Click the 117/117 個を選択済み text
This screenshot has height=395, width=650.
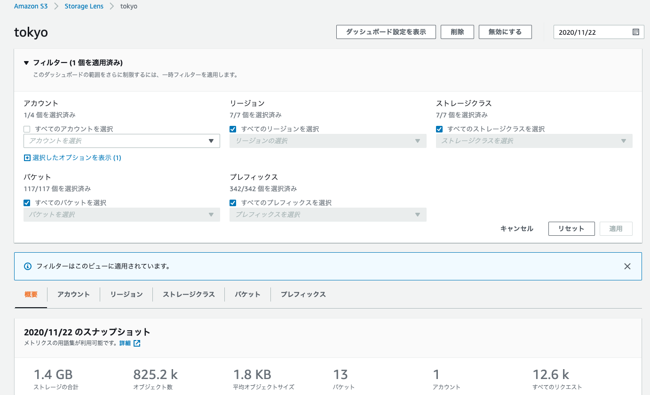[x=57, y=189]
